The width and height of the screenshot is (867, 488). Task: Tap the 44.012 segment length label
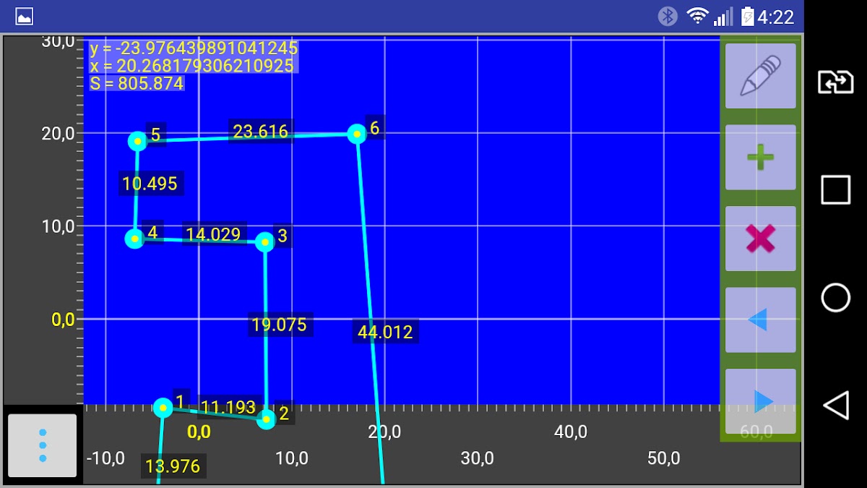(x=385, y=332)
